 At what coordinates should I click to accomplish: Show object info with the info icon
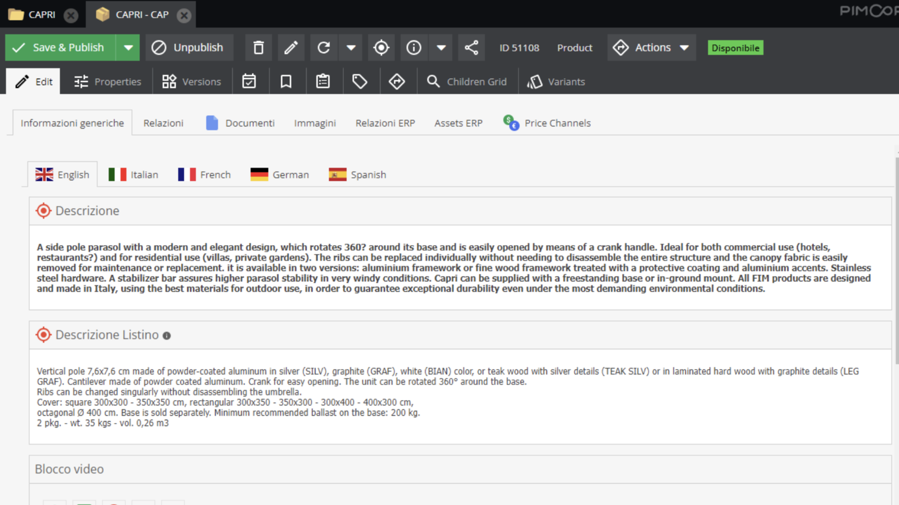414,48
